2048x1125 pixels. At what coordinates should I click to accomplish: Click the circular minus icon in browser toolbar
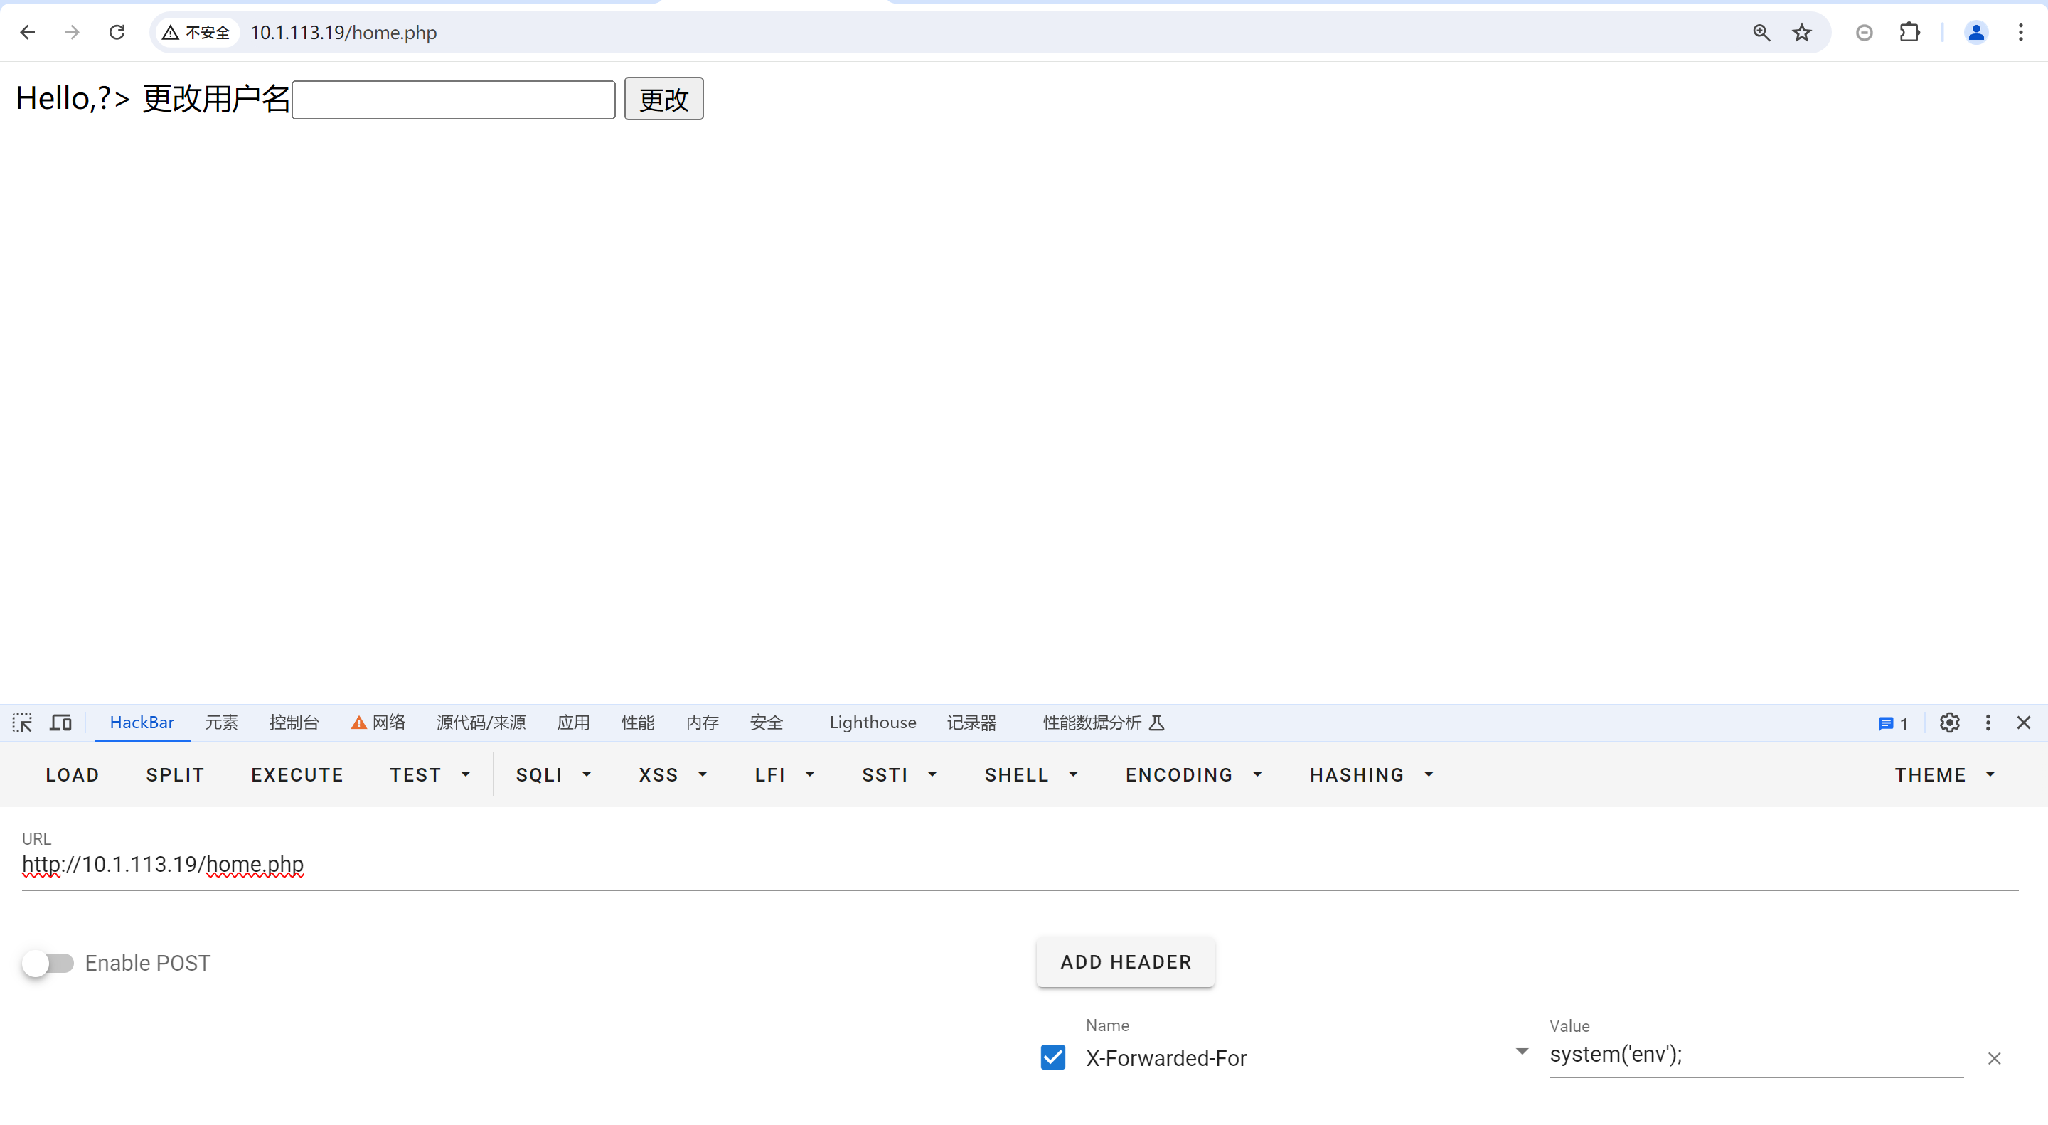[x=1865, y=33]
